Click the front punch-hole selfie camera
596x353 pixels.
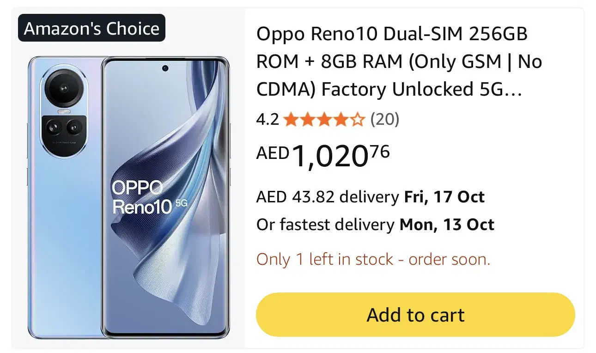165,68
